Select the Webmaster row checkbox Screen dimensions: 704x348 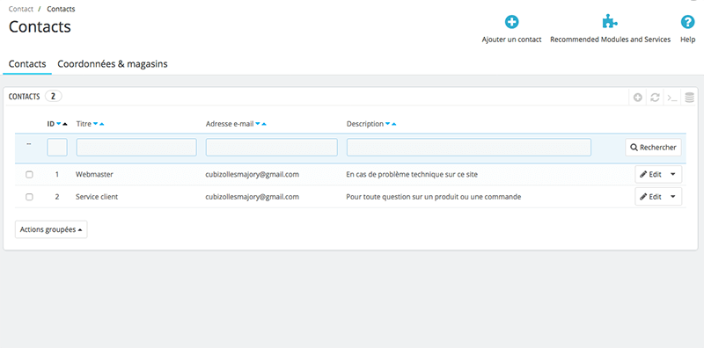[29, 175]
